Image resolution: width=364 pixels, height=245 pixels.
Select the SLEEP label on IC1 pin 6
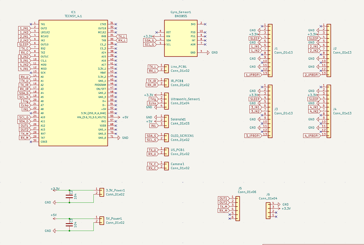pyautogui.click(x=24, y=44)
